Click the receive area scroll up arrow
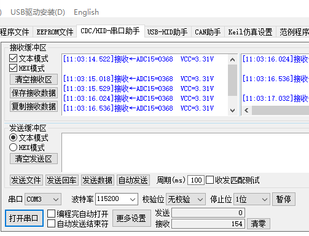The width and height of the screenshot is (309, 236). (232, 60)
